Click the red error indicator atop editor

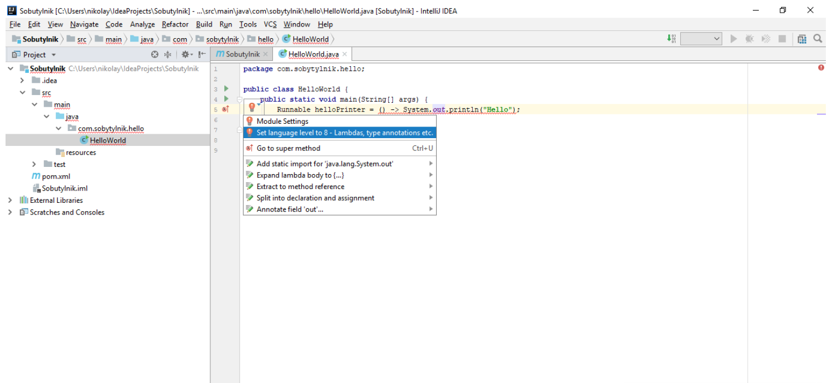pos(821,67)
